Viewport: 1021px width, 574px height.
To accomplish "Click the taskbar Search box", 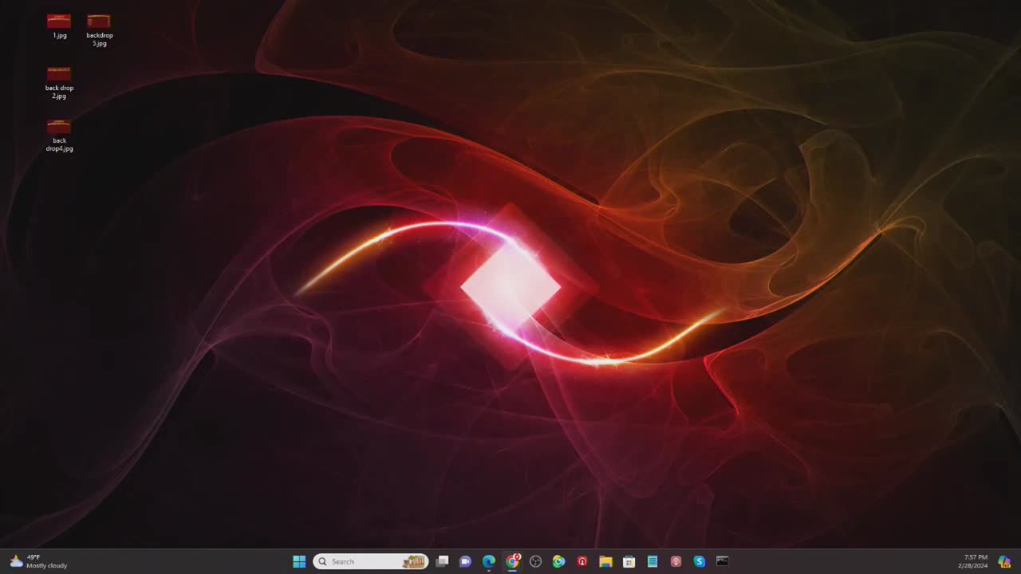I will [371, 561].
